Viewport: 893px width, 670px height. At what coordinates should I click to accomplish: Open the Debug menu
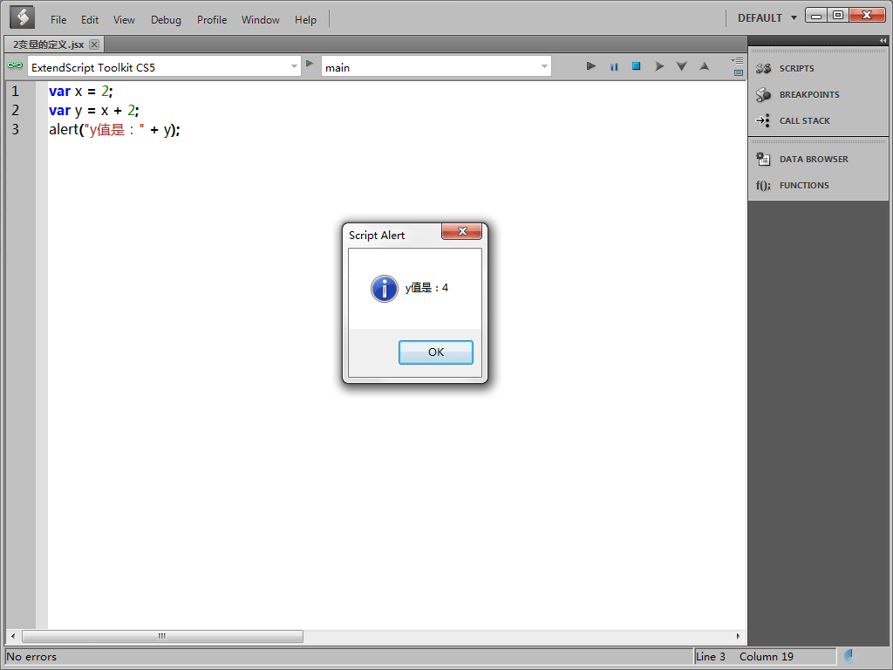166,20
